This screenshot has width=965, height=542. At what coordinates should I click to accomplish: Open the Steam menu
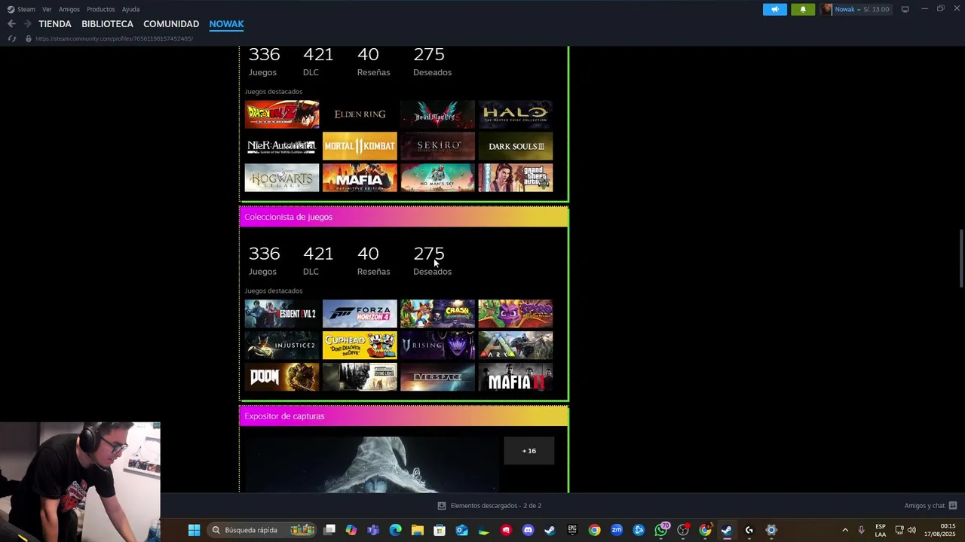21,9
